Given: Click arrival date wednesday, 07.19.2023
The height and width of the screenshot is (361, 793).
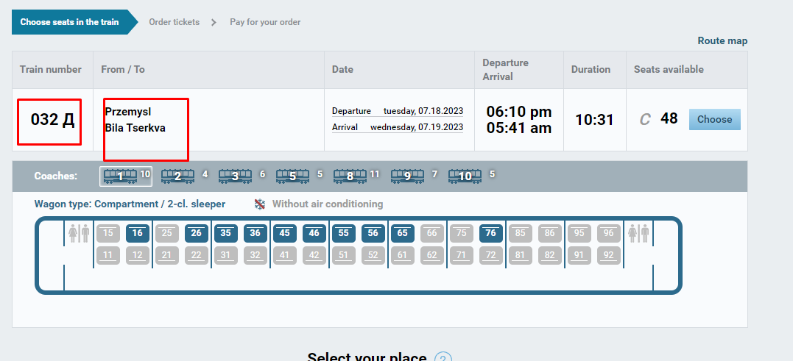Looking at the screenshot, I should (x=417, y=127).
